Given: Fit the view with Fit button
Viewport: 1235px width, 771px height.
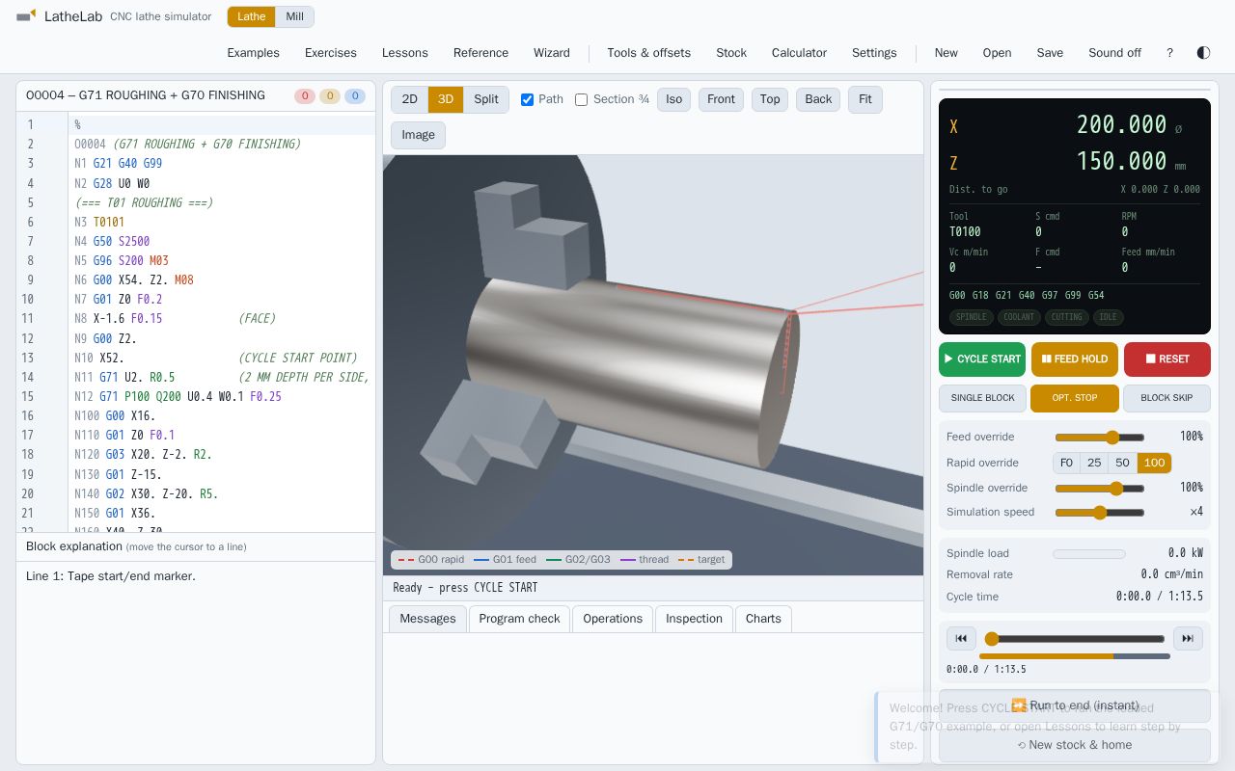Looking at the screenshot, I should (x=865, y=99).
